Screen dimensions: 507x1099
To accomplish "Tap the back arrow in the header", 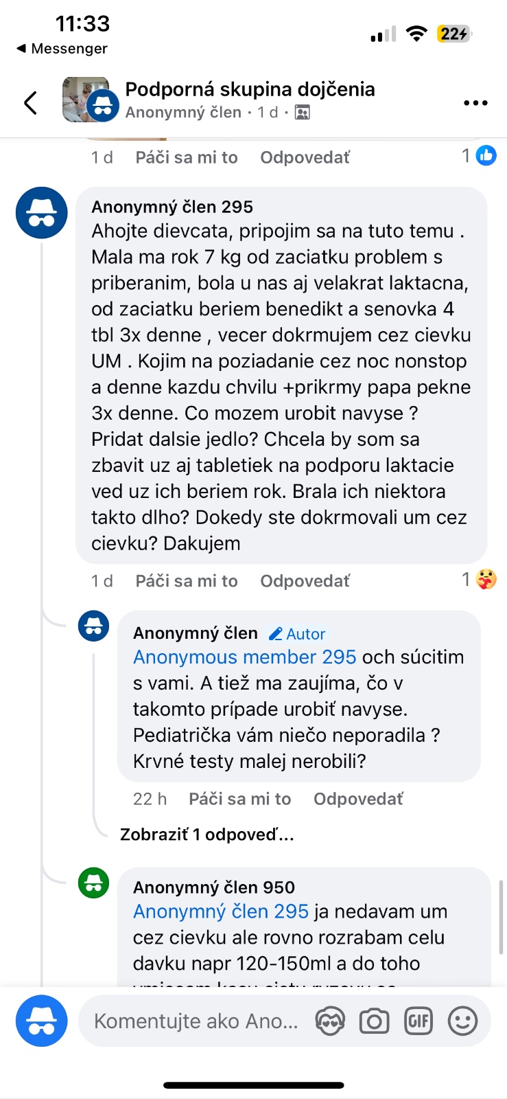I will coord(30,103).
